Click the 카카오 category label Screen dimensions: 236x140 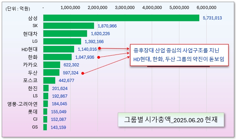pos(30,65)
